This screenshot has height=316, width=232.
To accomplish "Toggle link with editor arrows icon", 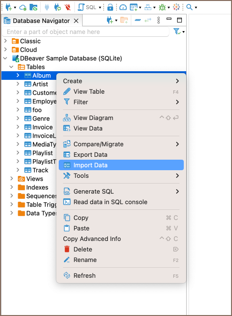I will [148, 20].
